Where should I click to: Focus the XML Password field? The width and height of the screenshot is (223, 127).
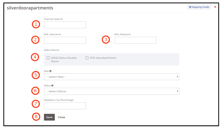point(135,40)
